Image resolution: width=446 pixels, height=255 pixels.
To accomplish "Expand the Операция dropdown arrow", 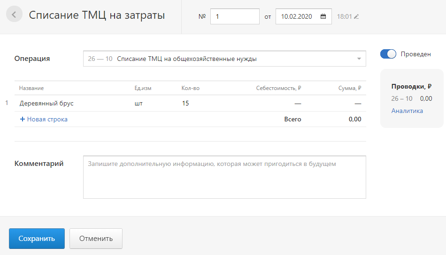I will pos(359,59).
